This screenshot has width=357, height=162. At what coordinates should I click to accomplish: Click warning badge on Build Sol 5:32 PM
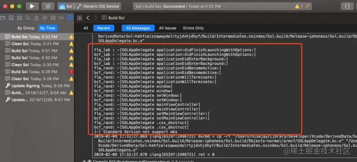[71, 37]
